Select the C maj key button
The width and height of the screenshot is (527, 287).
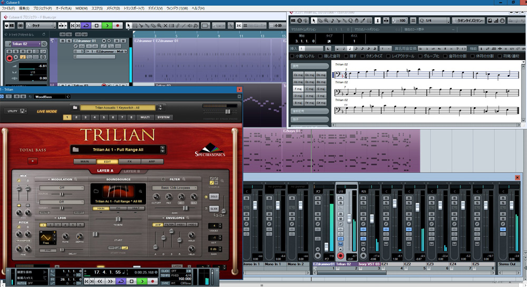click(x=309, y=89)
